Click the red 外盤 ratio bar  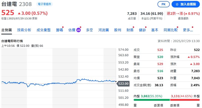pos(185,100)
